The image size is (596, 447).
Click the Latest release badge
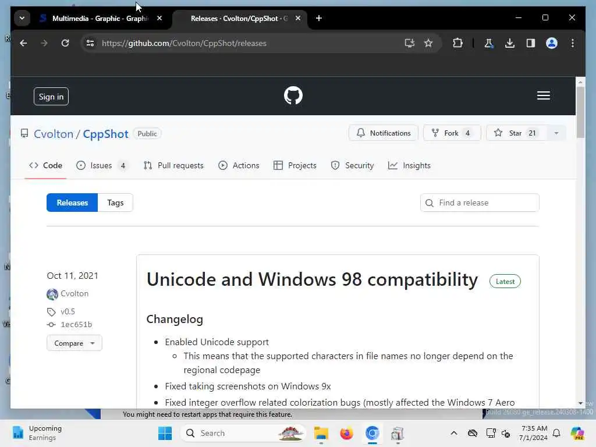505,281
